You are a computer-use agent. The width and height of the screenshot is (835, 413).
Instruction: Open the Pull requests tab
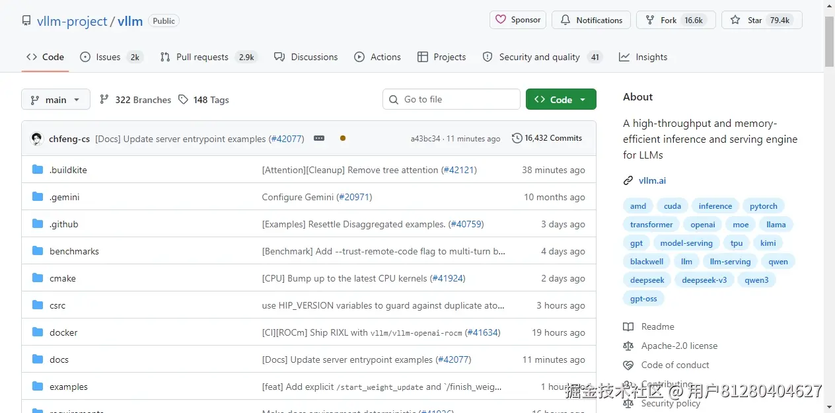(208, 57)
